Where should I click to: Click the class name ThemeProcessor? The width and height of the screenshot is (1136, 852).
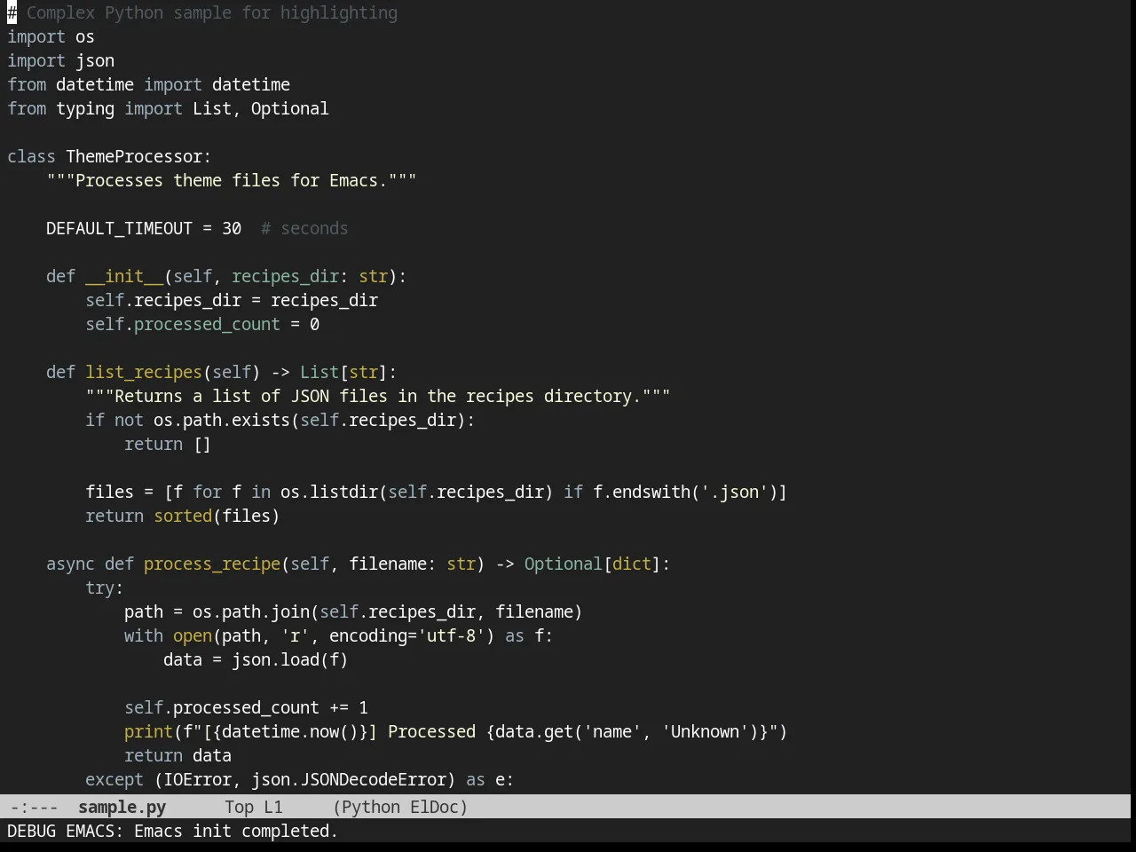click(x=134, y=157)
